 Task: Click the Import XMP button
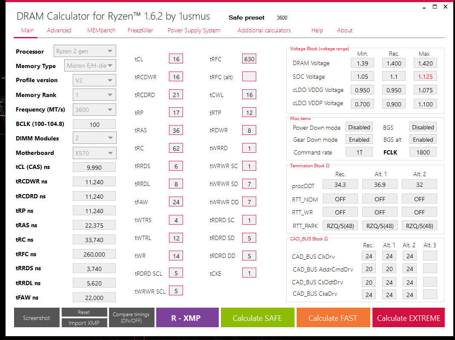[84, 323]
